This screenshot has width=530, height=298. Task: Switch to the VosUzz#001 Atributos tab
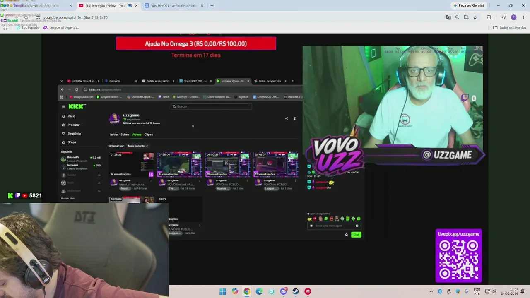tap(173, 6)
